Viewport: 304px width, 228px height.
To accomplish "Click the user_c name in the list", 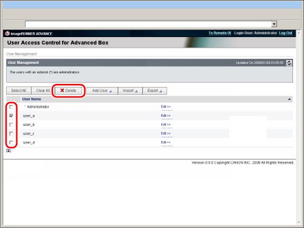I will (x=29, y=134).
